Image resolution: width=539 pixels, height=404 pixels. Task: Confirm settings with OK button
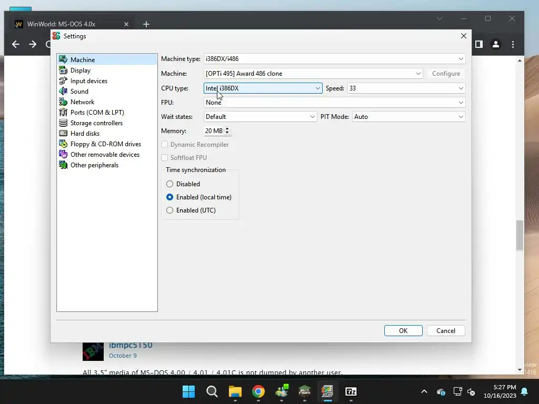coord(403,330)
